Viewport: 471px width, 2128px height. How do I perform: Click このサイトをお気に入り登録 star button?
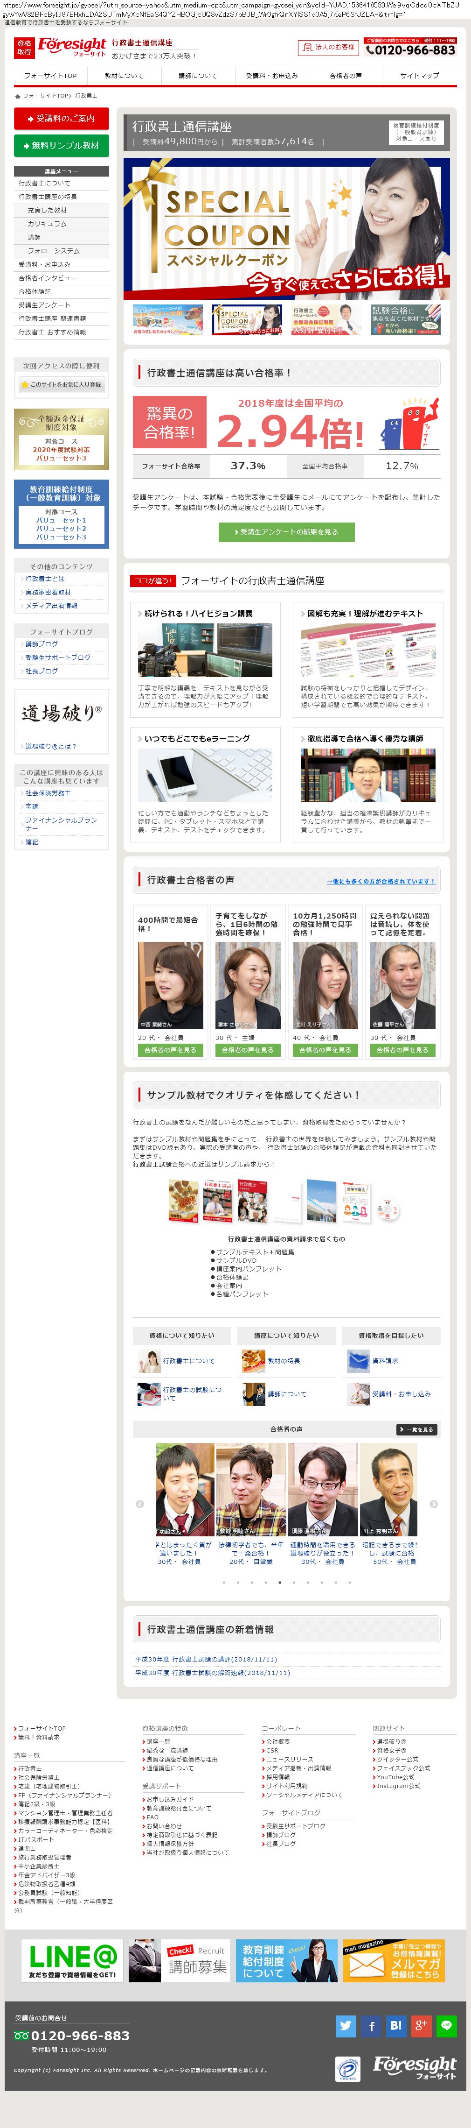[x=61, y=384]
